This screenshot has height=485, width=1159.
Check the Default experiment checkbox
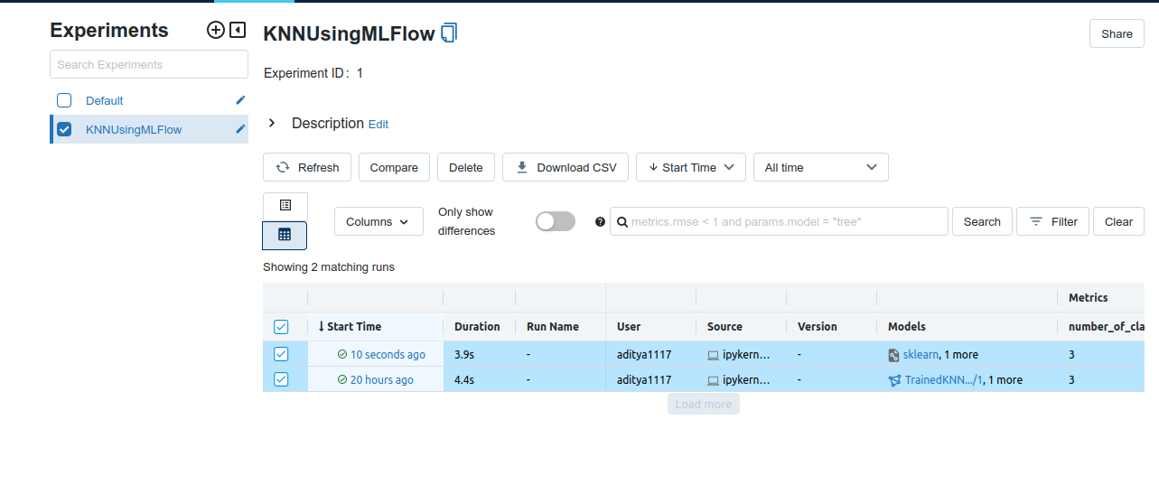click(64, 100)
